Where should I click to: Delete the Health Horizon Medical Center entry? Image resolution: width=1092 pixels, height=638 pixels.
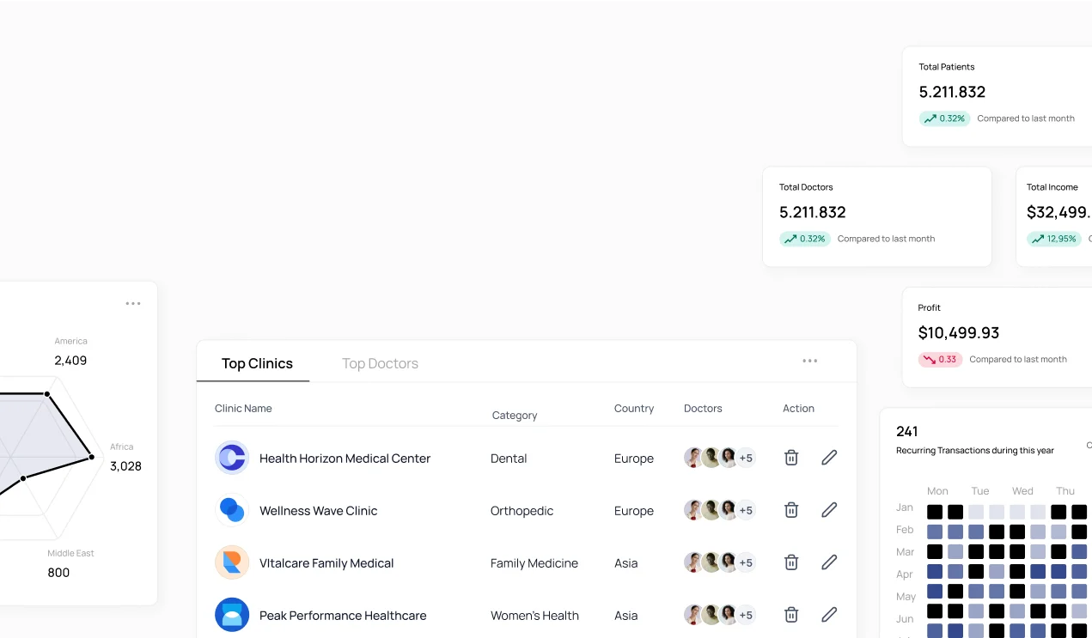[x=790, y=457]
